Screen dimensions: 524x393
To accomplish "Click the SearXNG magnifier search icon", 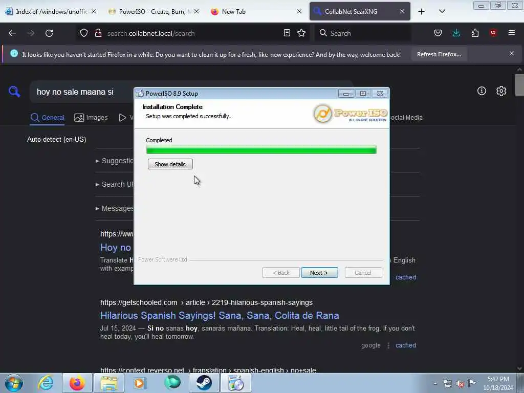I will pyautogui.click(x=14, y=91).
